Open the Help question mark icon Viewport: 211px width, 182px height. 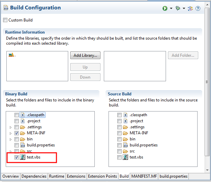pos(198,8)
